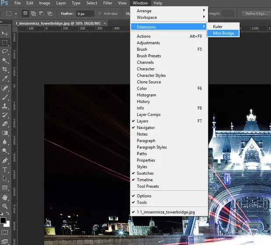Select the Horizontal Type tool
Screen dimensions: 271x245
click(x=5, y=169)
